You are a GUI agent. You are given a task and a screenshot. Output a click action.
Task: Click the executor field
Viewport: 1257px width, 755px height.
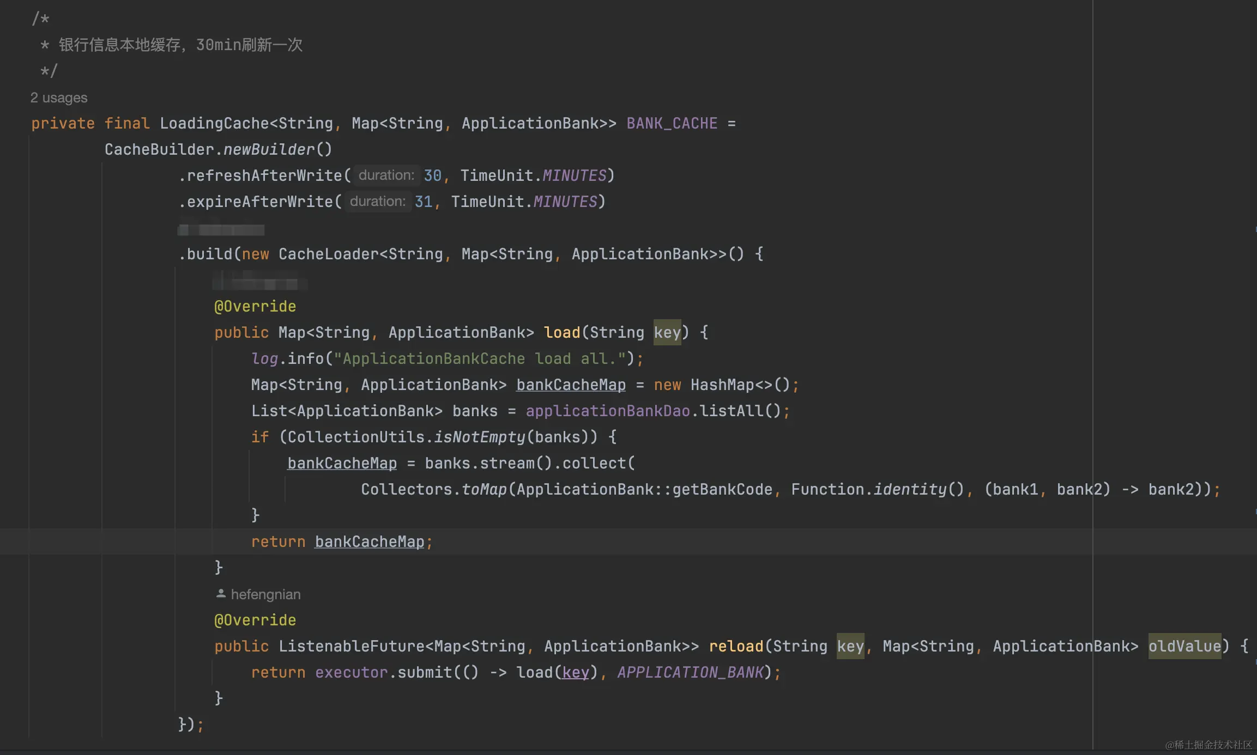352,672
